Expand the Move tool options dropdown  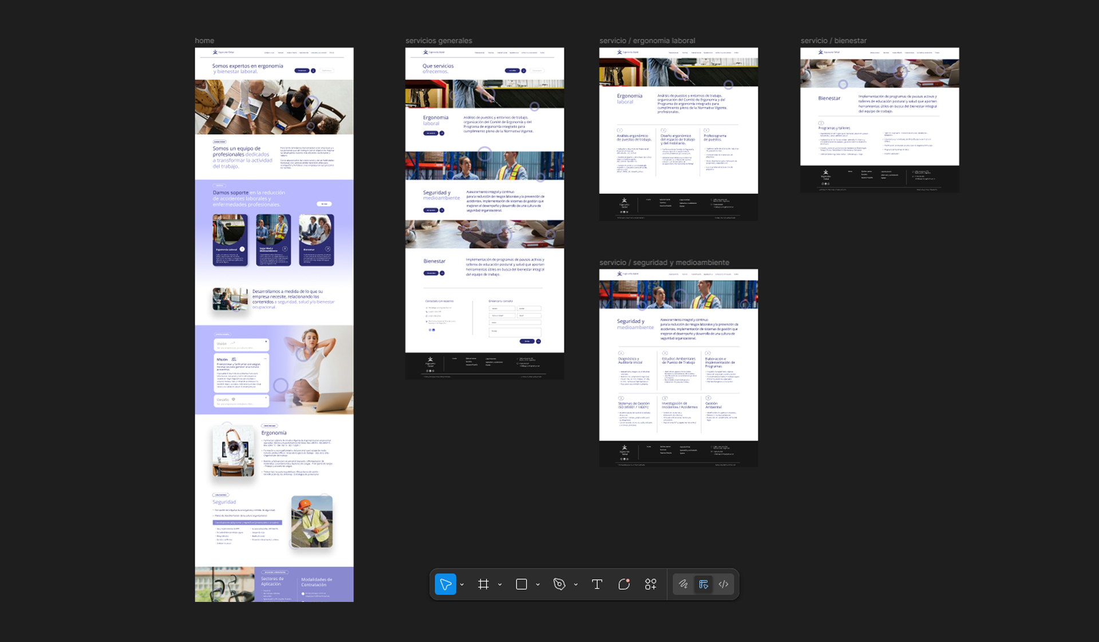pos(462,585)
